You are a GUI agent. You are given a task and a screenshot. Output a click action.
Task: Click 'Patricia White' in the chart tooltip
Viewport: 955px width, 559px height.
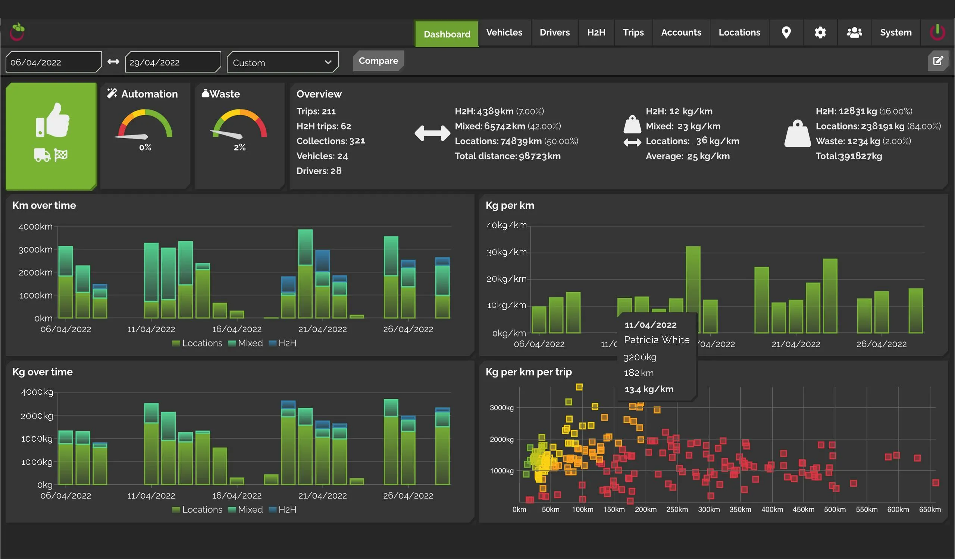[656, 340]
